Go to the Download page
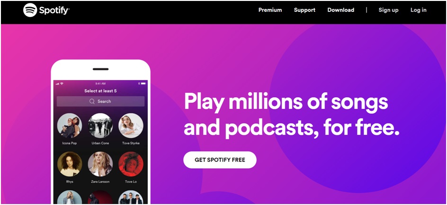The image size is (447, 205). [x=340, y=10]
